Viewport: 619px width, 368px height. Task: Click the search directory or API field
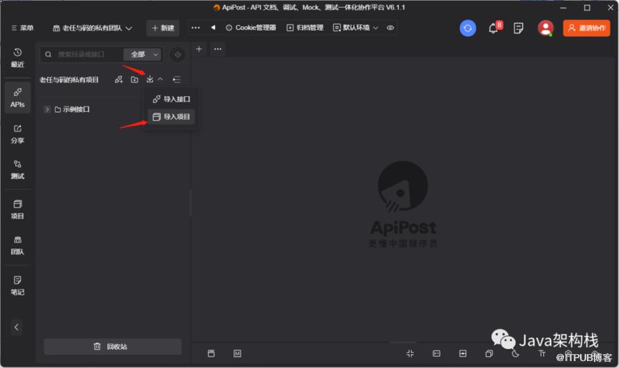(x=83, y=54)
